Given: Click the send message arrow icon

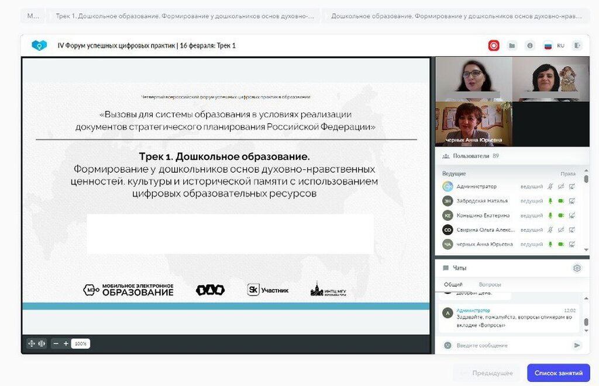Looking at the screenshot, I should click(577, 345).
